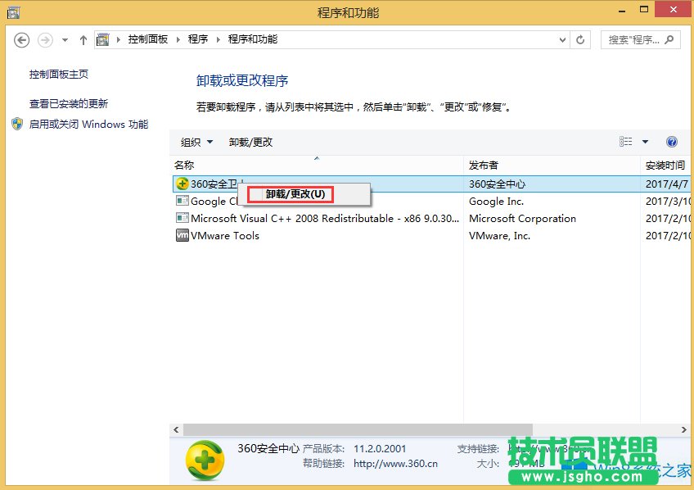Click the back navigation arrow
The width and height of the screenshot is (694, 490).
pos(21,39)
